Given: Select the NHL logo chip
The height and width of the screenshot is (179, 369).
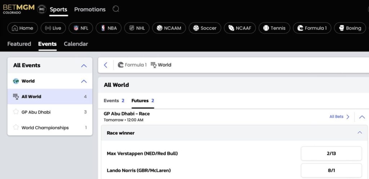Looking at the screenshot, I should click(137, 28).
